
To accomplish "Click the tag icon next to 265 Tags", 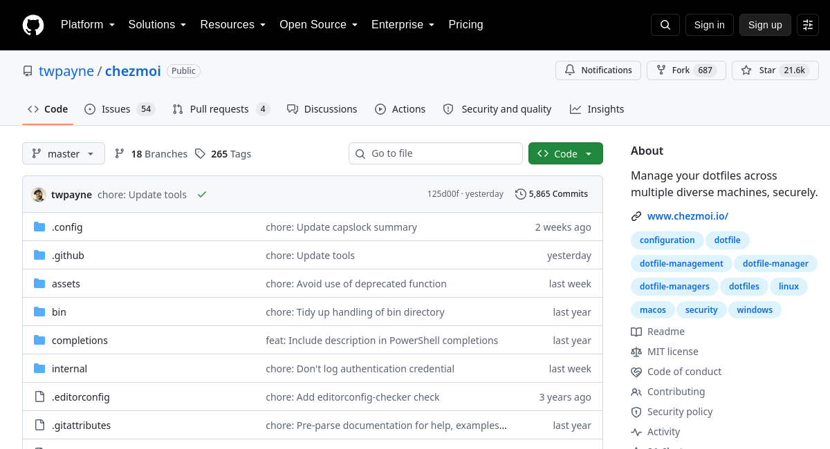I will tap(200, 154).
